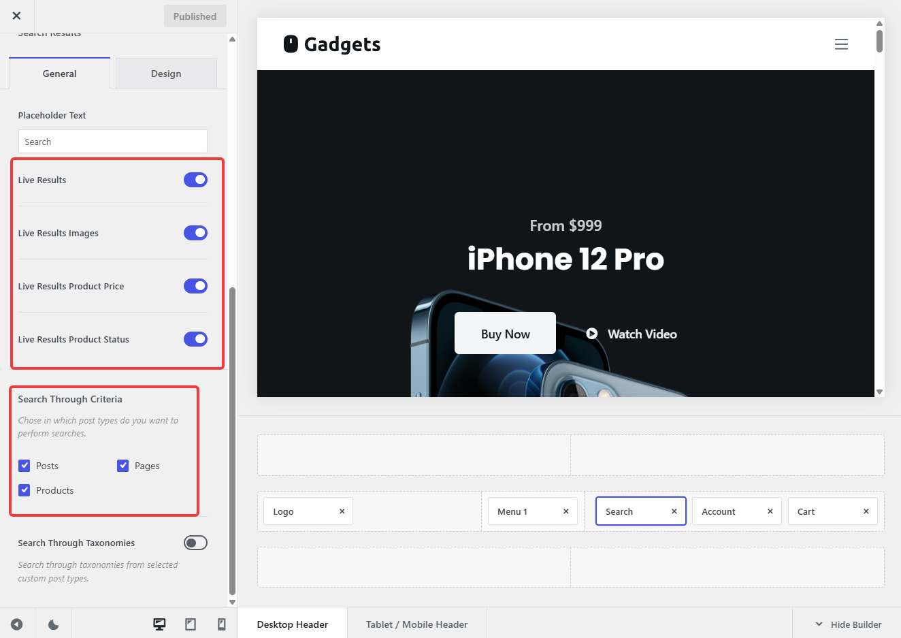This screenshot has width=901, height=638.
Task: Enable Search Through Taxonomies switch
Action: click(195, 543)
